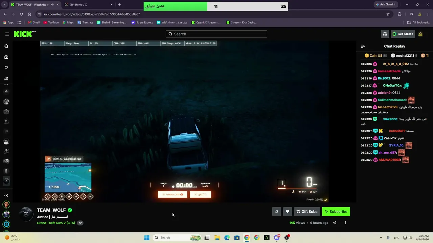
Task: Click the browser Home button
Action: [29, 14]
